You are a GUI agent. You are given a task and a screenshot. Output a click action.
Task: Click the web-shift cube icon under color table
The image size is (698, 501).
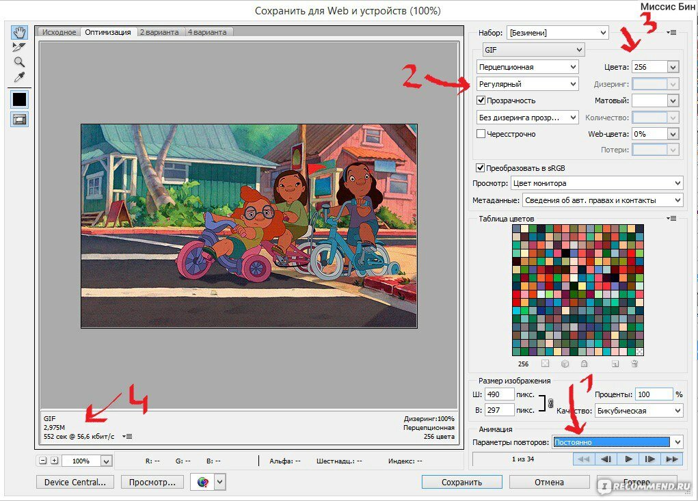[x=565, y=364]
